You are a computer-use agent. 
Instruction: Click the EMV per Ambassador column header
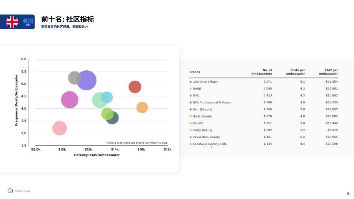pos(328,72)
